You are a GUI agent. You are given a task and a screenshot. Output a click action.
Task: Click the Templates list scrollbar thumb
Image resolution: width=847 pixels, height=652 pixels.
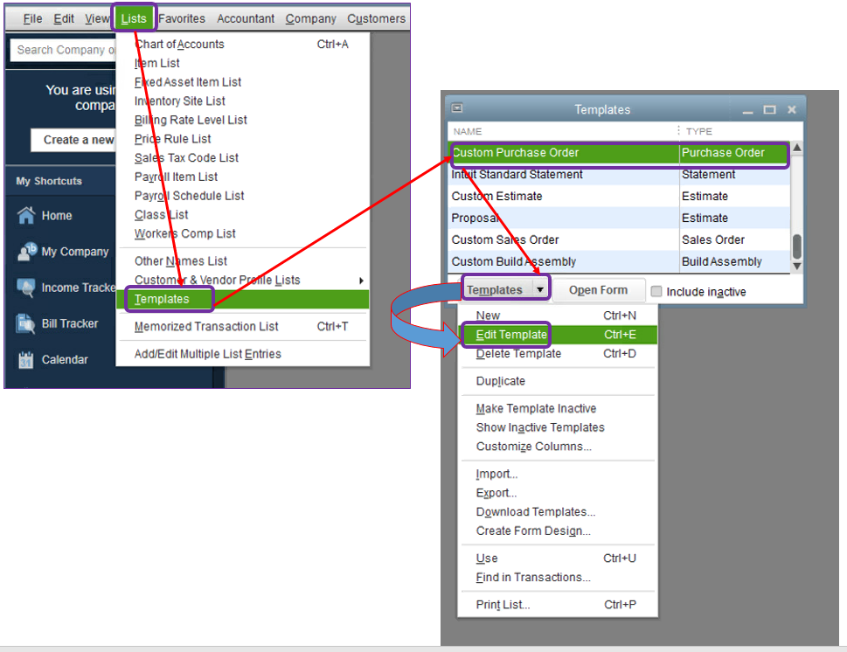coord(797,246)
